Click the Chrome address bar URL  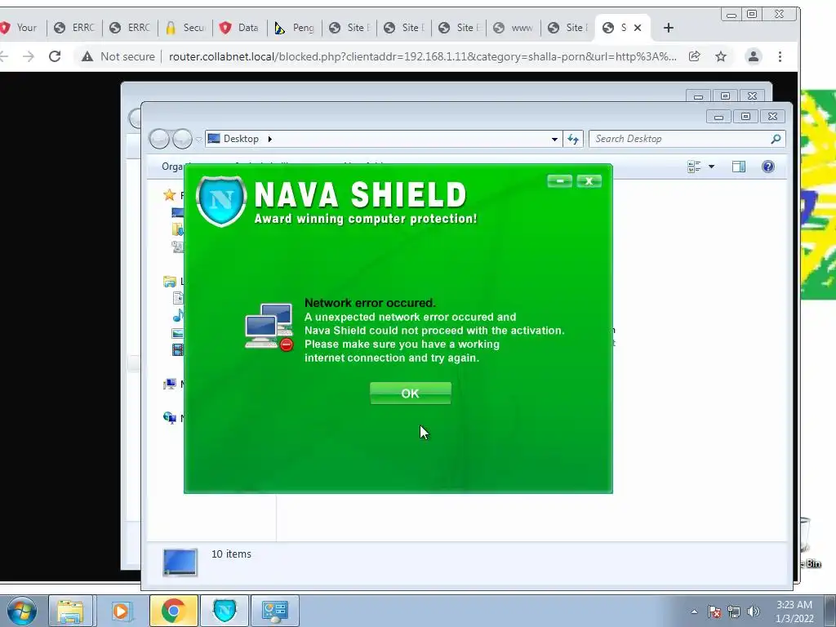click(x=422, y=56)
